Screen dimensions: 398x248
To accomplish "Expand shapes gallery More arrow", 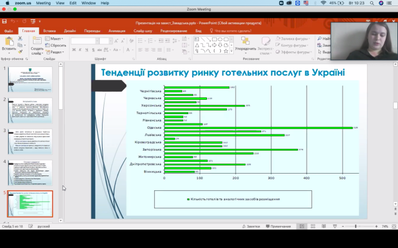I will pyautogui.click(x=231, y=51).
